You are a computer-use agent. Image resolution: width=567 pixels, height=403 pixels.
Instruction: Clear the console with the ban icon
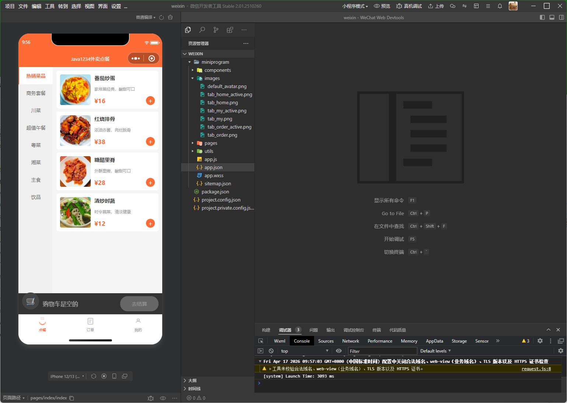click(271, 351)
